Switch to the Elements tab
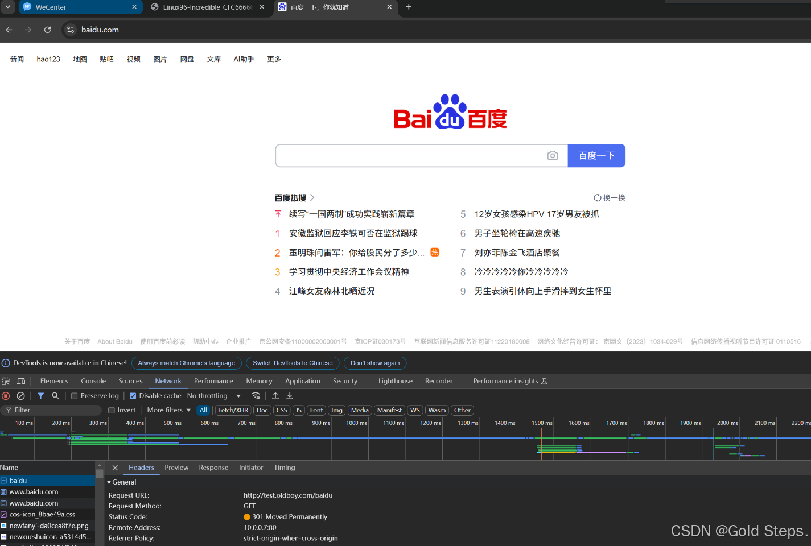This screenshot has width=811, height=546. pyautogui.click(x=54, y=381)
